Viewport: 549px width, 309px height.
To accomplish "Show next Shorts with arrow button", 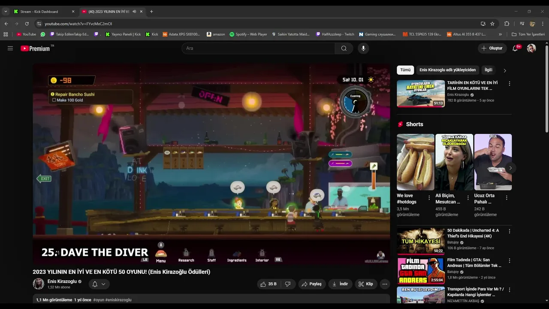I will click(510, 168).
